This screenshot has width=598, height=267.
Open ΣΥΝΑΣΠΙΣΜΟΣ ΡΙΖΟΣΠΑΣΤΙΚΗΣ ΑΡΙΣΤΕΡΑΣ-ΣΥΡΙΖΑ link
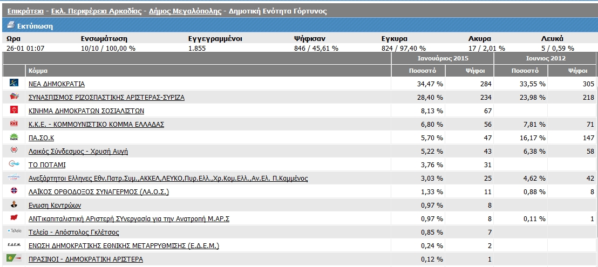click(106, 98)
